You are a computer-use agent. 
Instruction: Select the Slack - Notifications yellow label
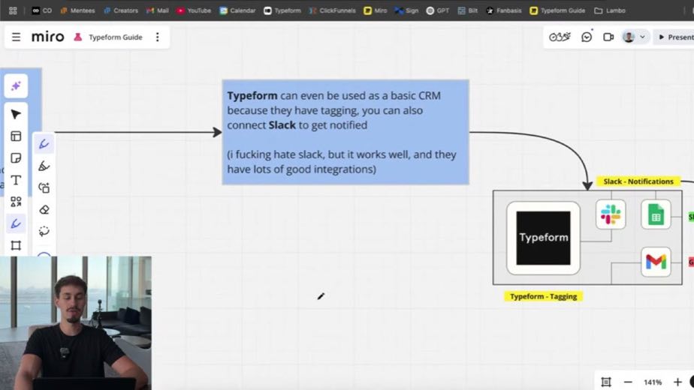coord(638,181)
